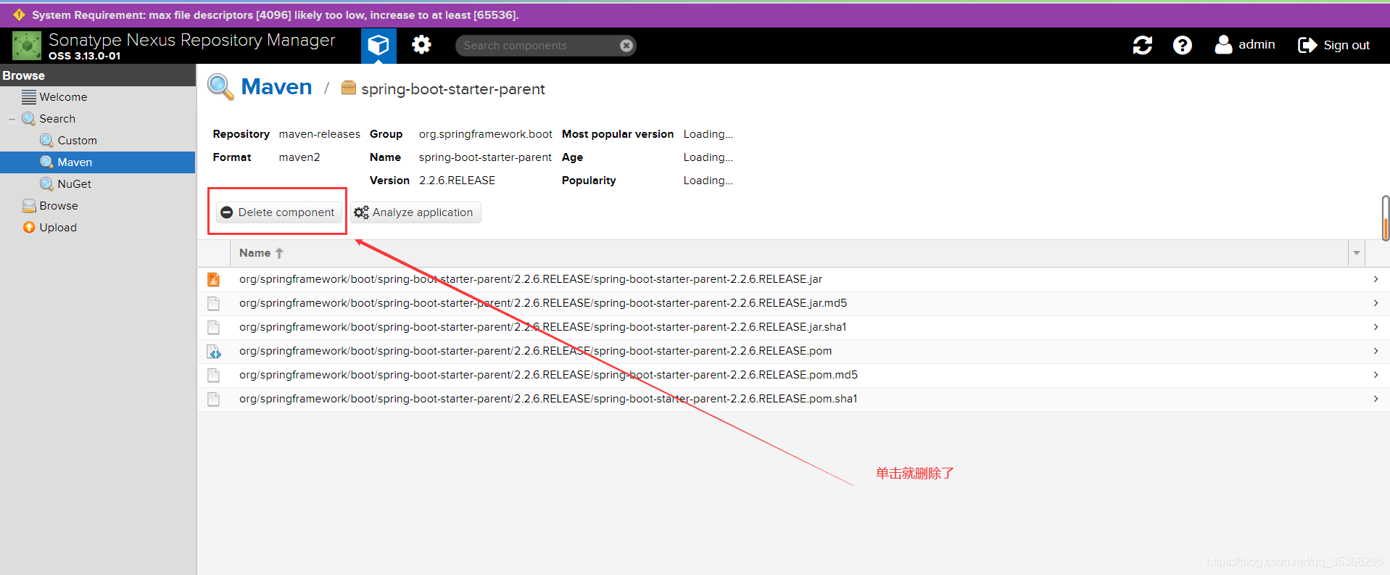Expand chevron on the jar.sha1 row
Viewport: 1390px width, 575px height.
pos(1375,327)
